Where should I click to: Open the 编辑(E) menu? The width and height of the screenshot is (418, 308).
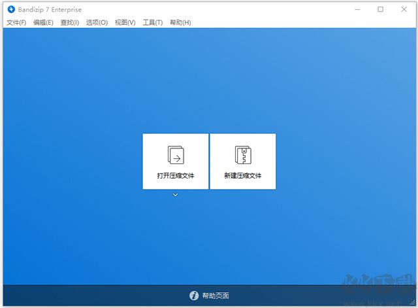(43, 22)
